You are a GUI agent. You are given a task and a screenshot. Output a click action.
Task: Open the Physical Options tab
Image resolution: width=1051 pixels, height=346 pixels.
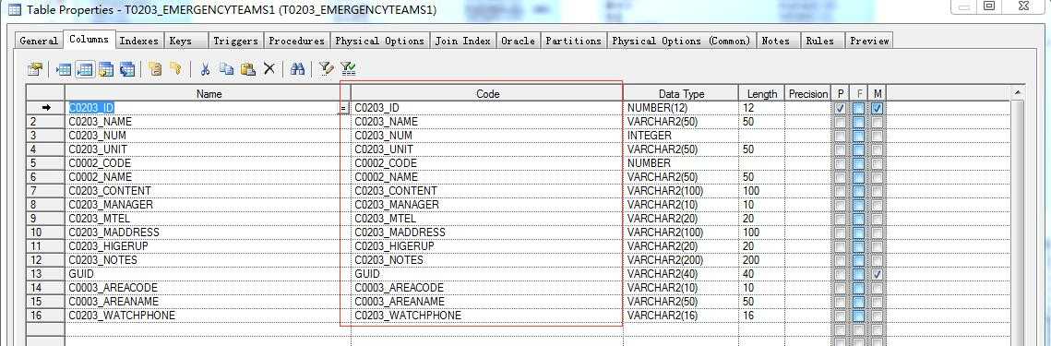click(380, 41)
